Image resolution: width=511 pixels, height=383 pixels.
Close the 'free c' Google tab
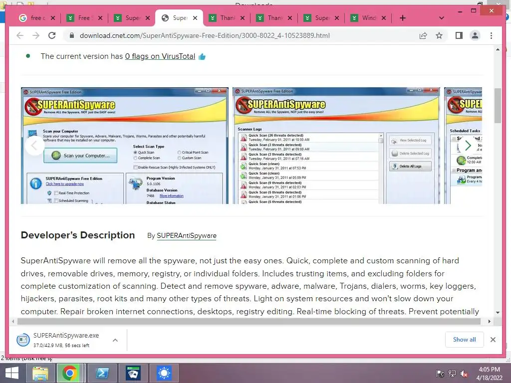coord(53,18)
